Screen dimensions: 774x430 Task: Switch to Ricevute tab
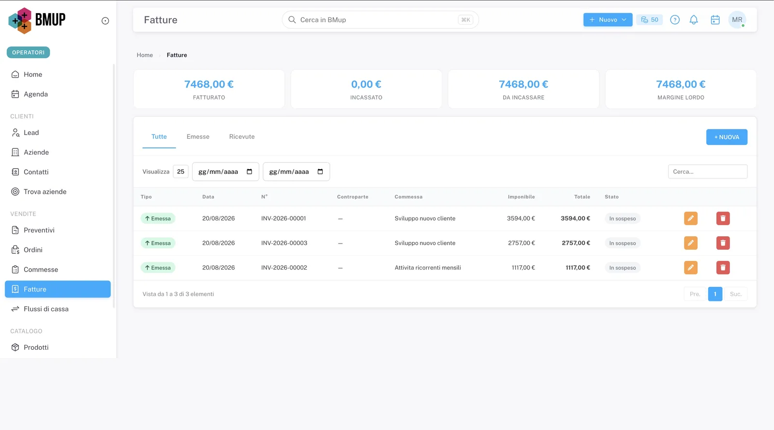(242, 137)
